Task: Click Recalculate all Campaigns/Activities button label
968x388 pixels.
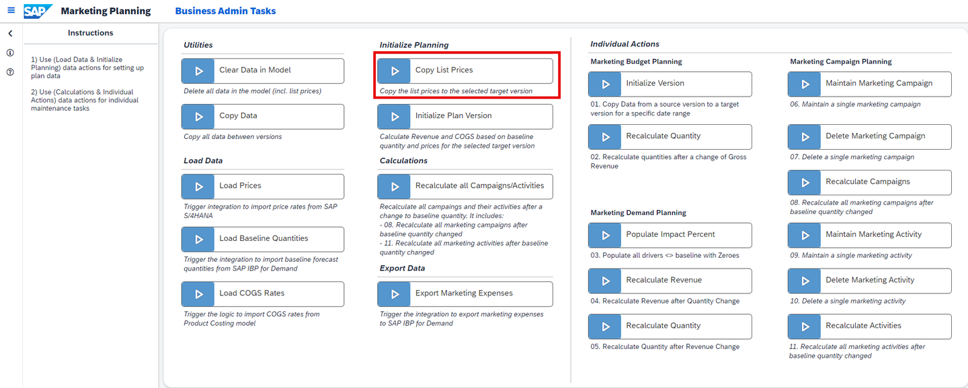Action: tap(480, 186)
